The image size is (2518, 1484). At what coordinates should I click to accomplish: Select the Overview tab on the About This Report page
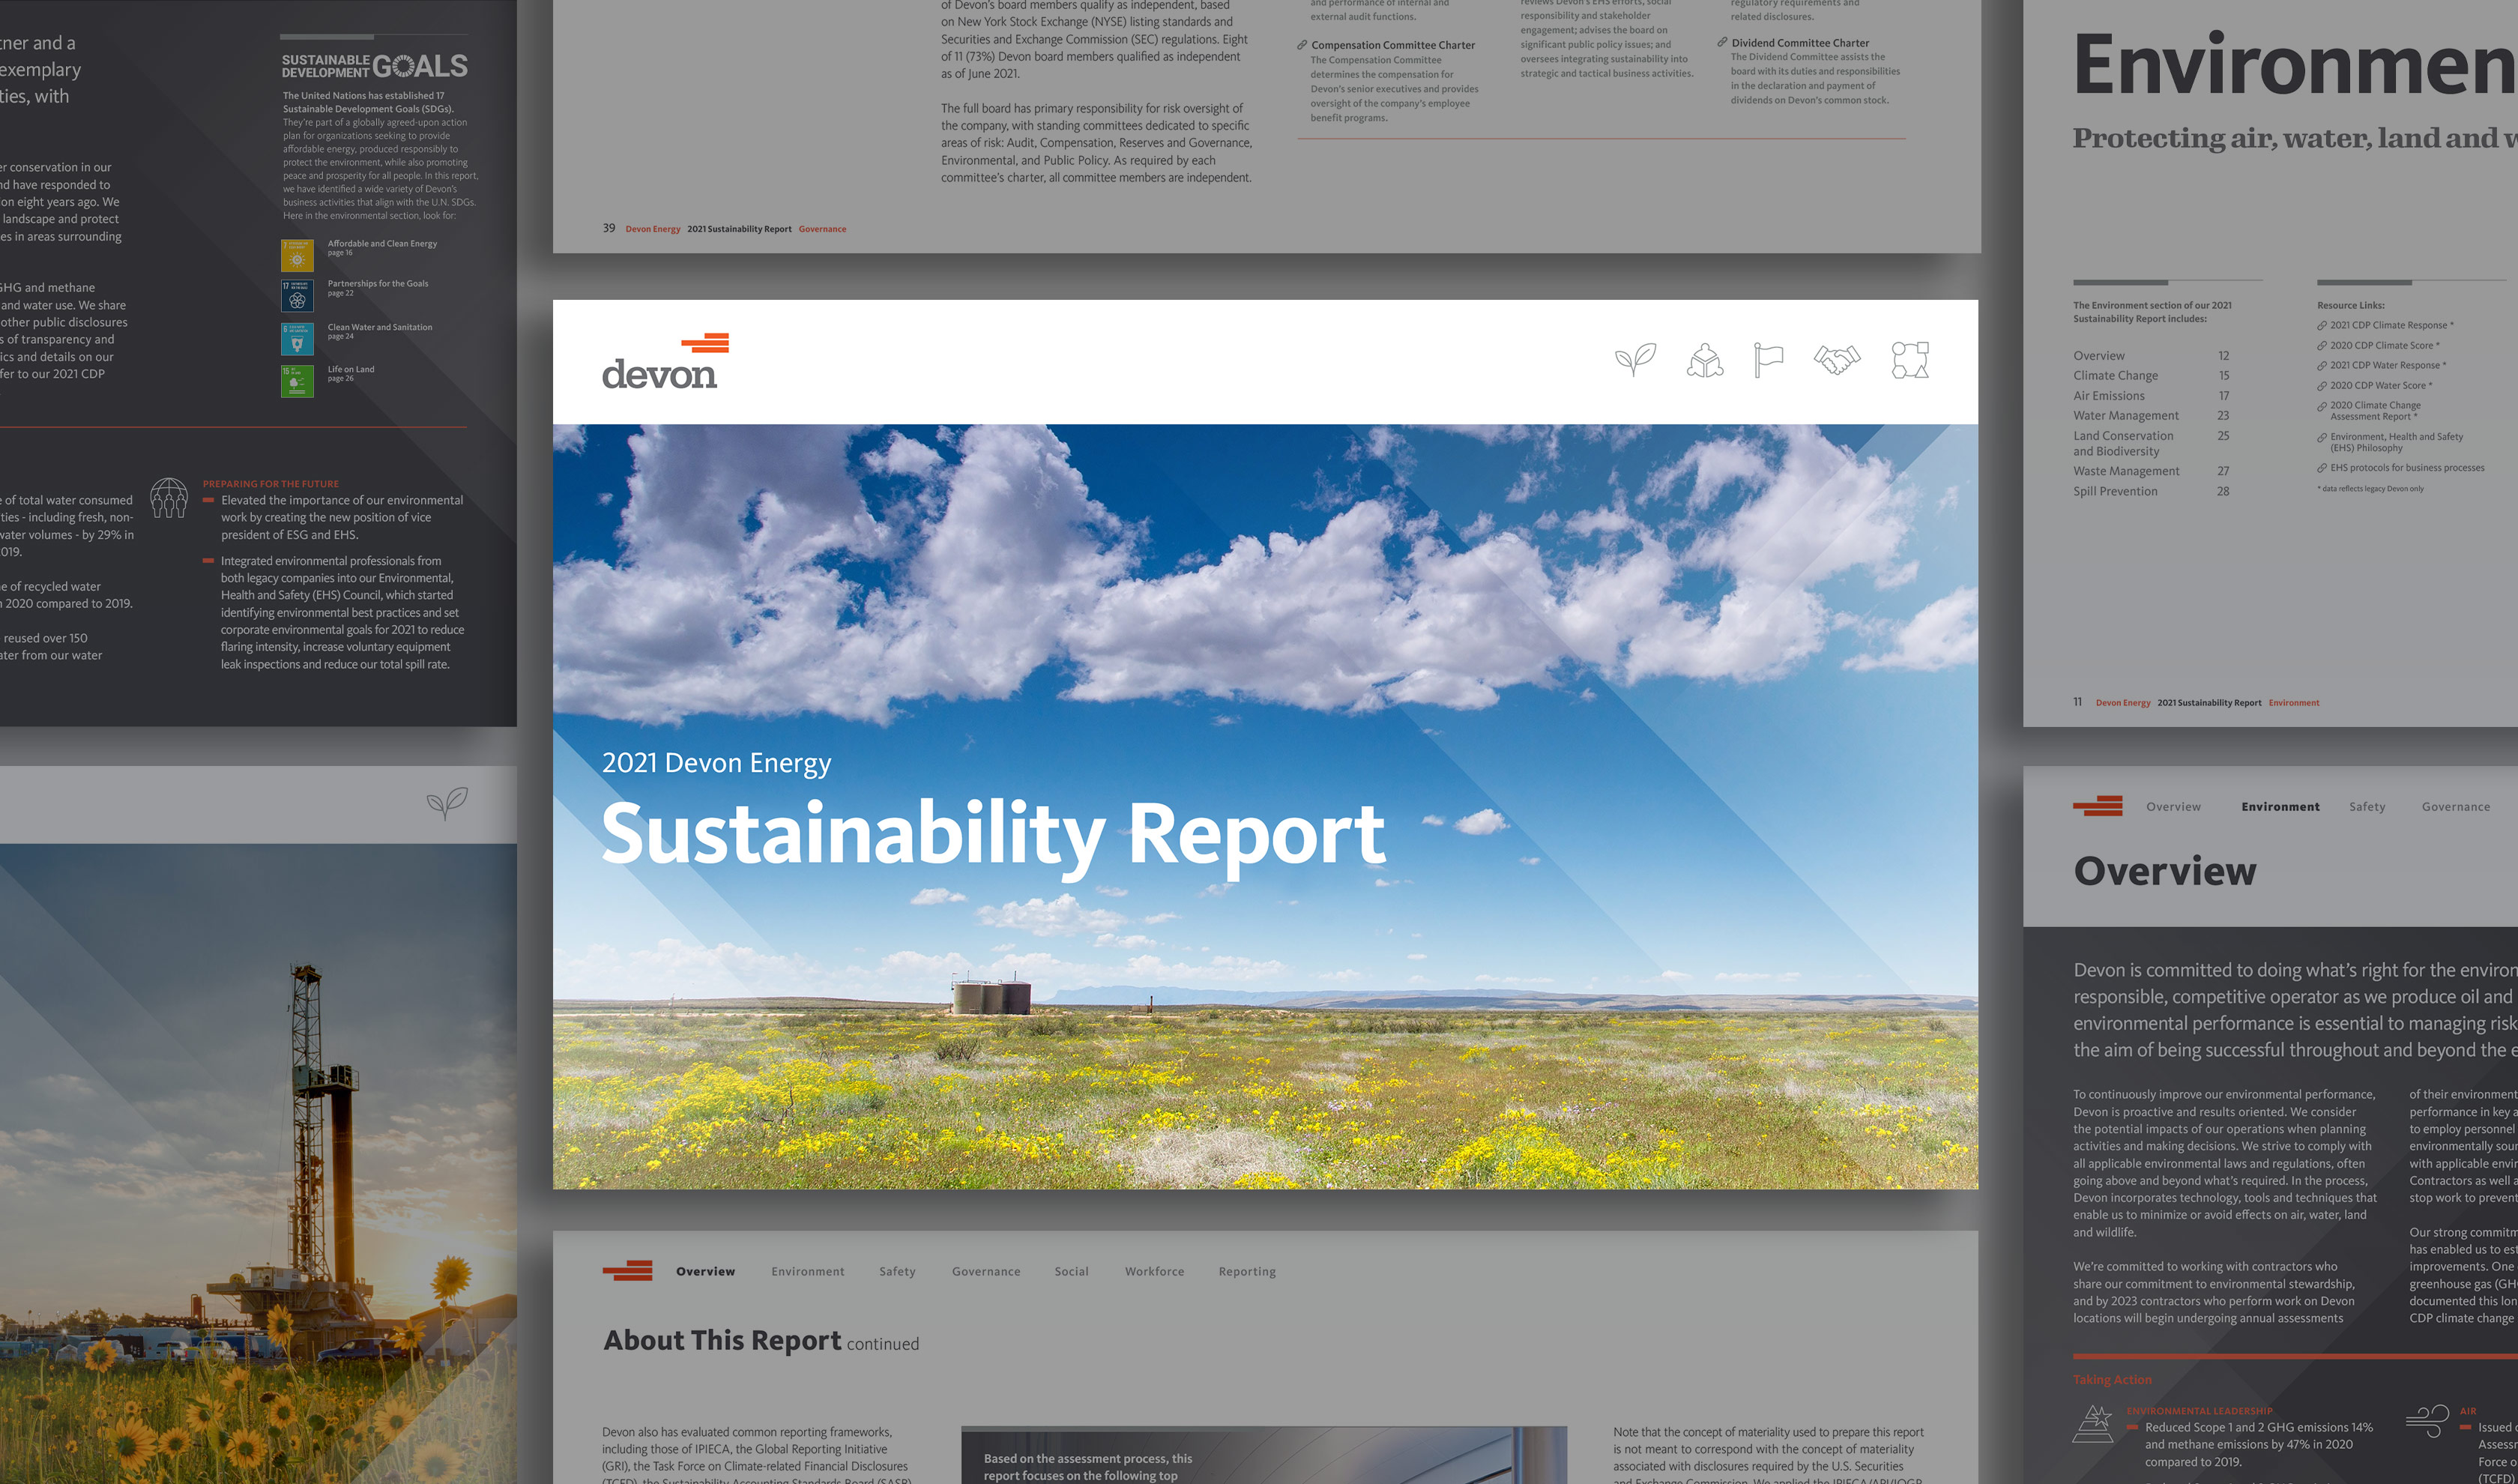[x=704, y=1271]
